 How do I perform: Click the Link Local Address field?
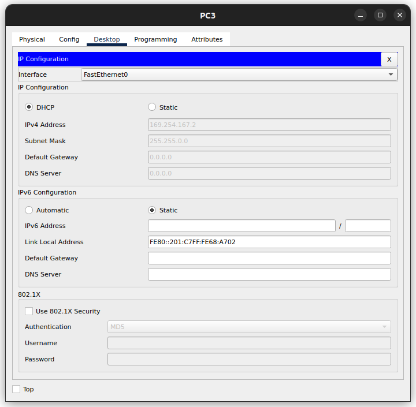pos(269,242)
